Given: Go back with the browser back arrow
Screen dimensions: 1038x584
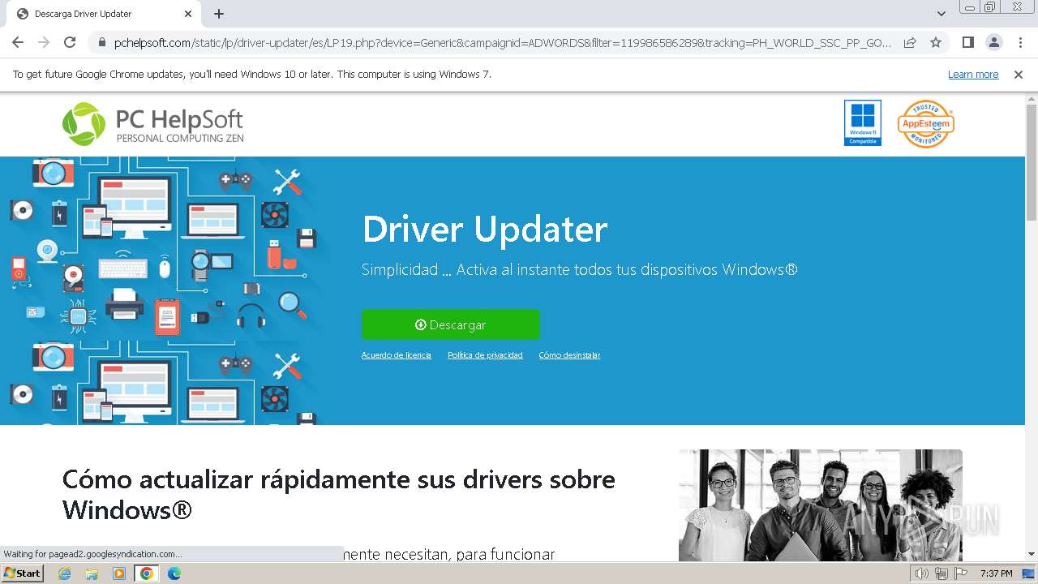Looking at the screenshot, I should tap(18, 42).
